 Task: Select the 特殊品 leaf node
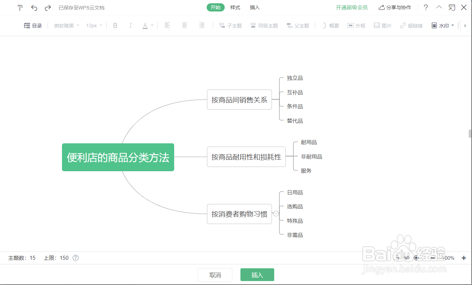coord(295,221)
